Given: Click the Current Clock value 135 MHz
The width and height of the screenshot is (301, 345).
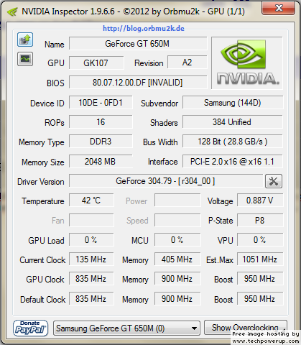Looking at the screenshot, I should 91,259.
